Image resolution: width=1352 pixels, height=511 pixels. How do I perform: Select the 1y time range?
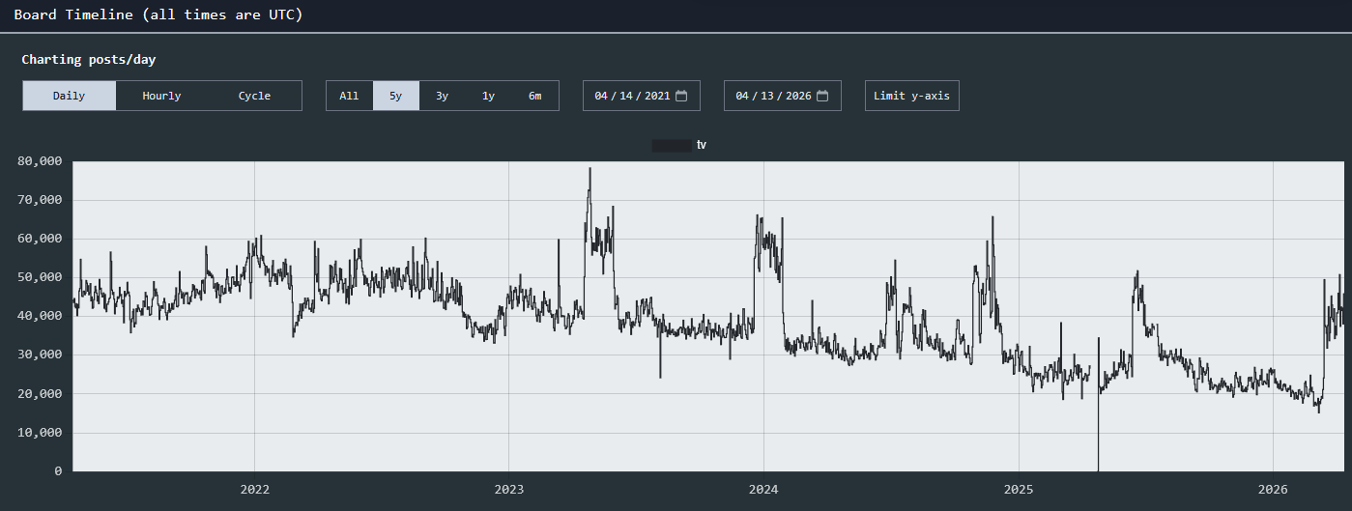(488, 96)
